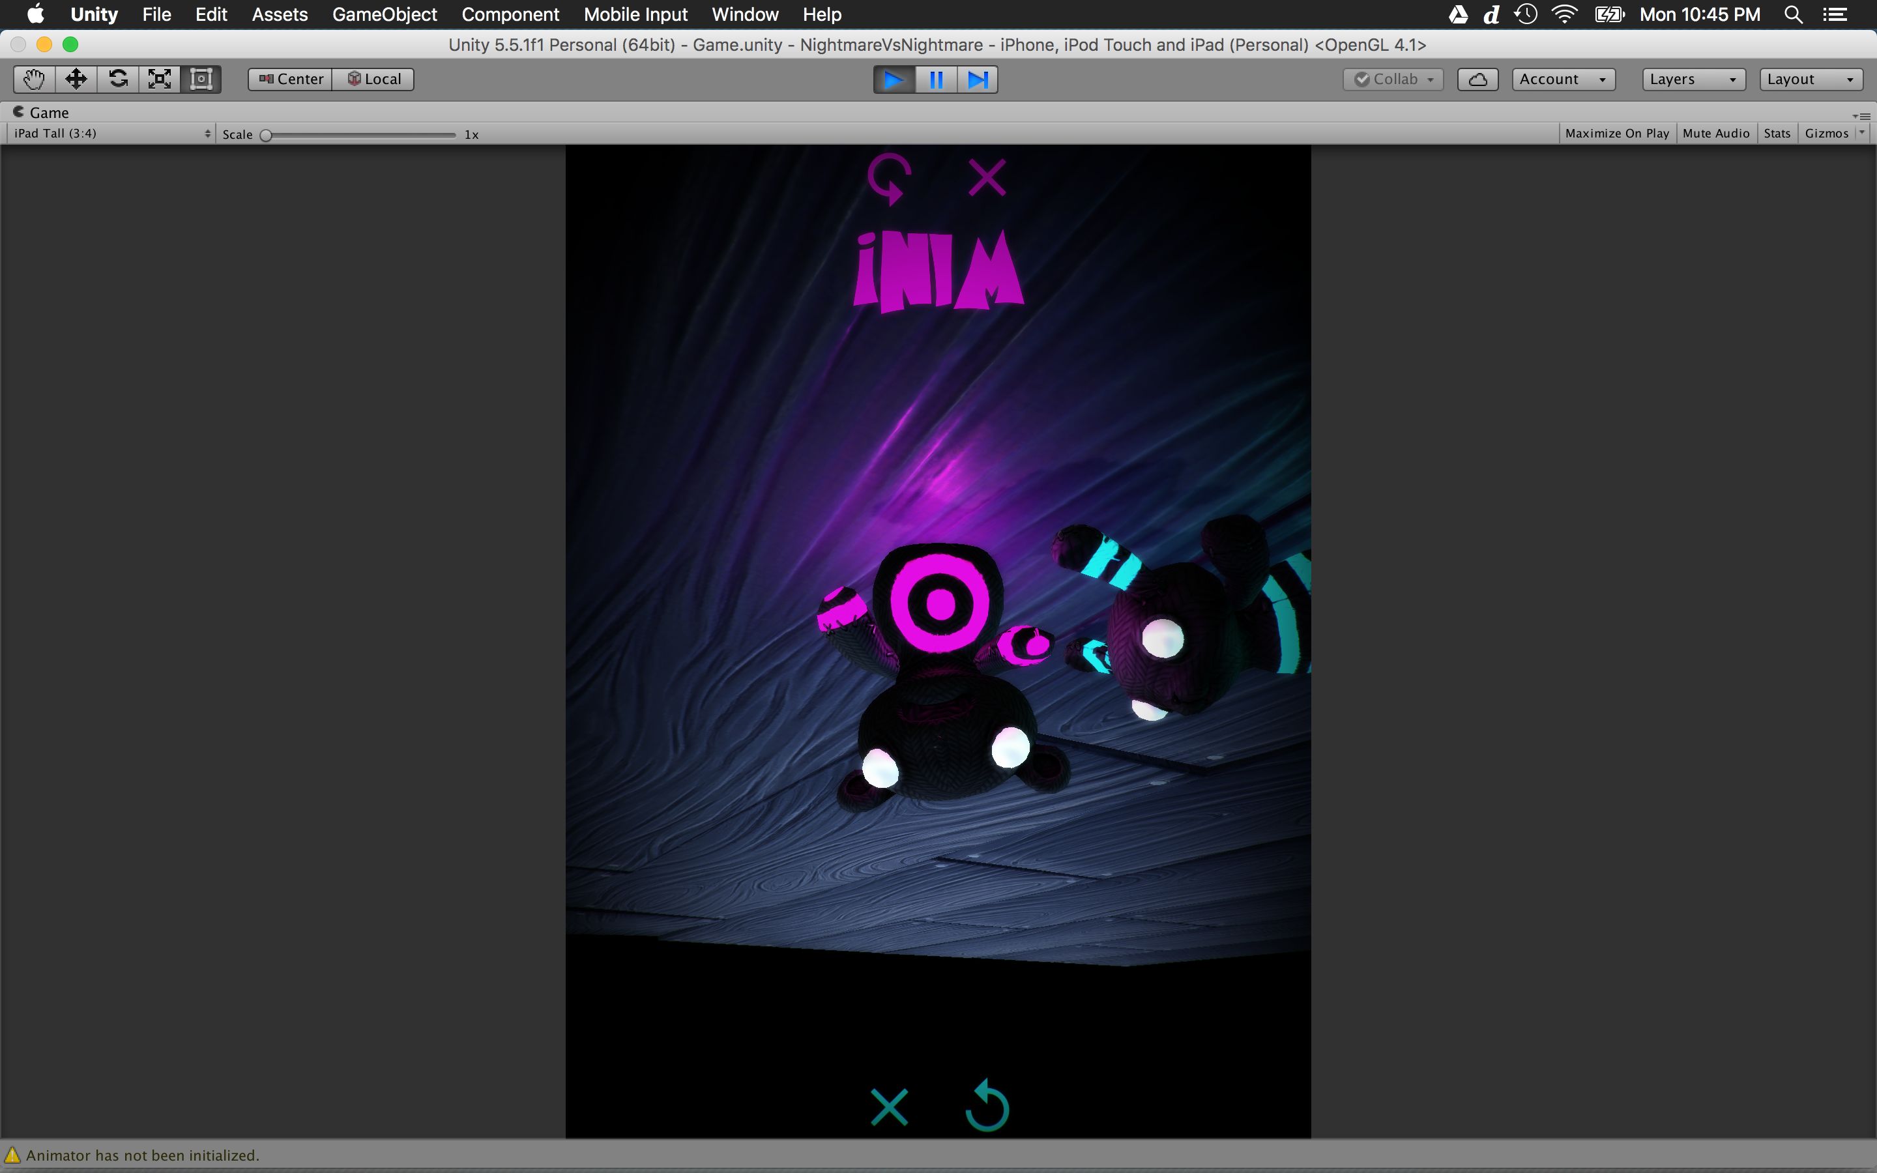Open the iPad Tall (3:4) aspect dropdown
This screenshot has height=1173, width=1877.
tap(111, 134)
